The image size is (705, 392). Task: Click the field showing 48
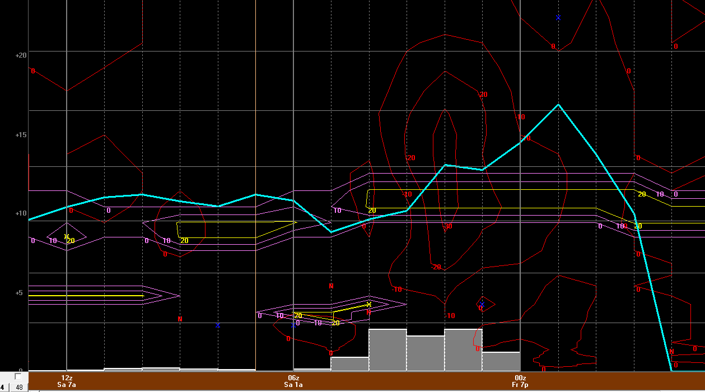19,387
